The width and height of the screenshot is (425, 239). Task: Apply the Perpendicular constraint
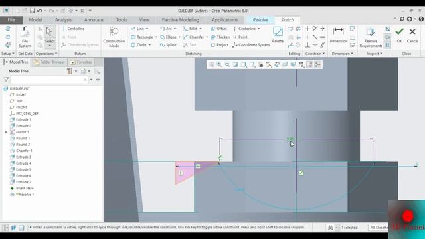(x=307, y=45)
